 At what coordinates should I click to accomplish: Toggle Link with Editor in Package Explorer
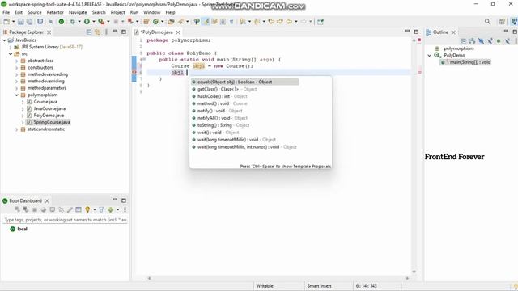pyautogui.click(x=97, y=32)
